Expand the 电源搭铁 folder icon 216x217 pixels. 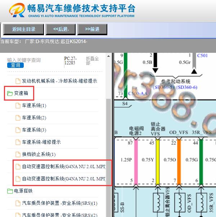point(10,191)
